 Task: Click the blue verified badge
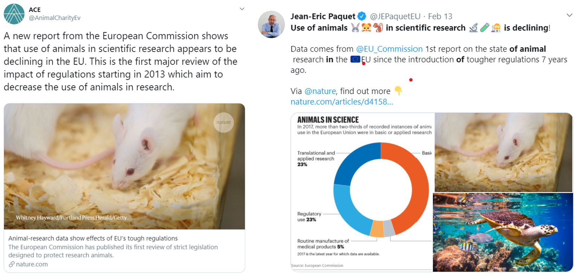click(362, 16)
